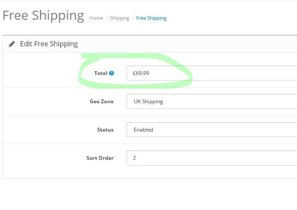Click the Enabled value in Status
The width and height of the screenshot is (297, 210).
point(143,130)
